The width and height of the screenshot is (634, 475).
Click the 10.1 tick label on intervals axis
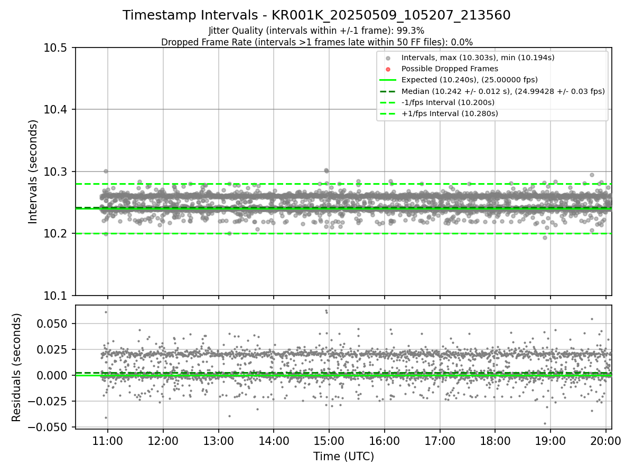tap(55, 296)
